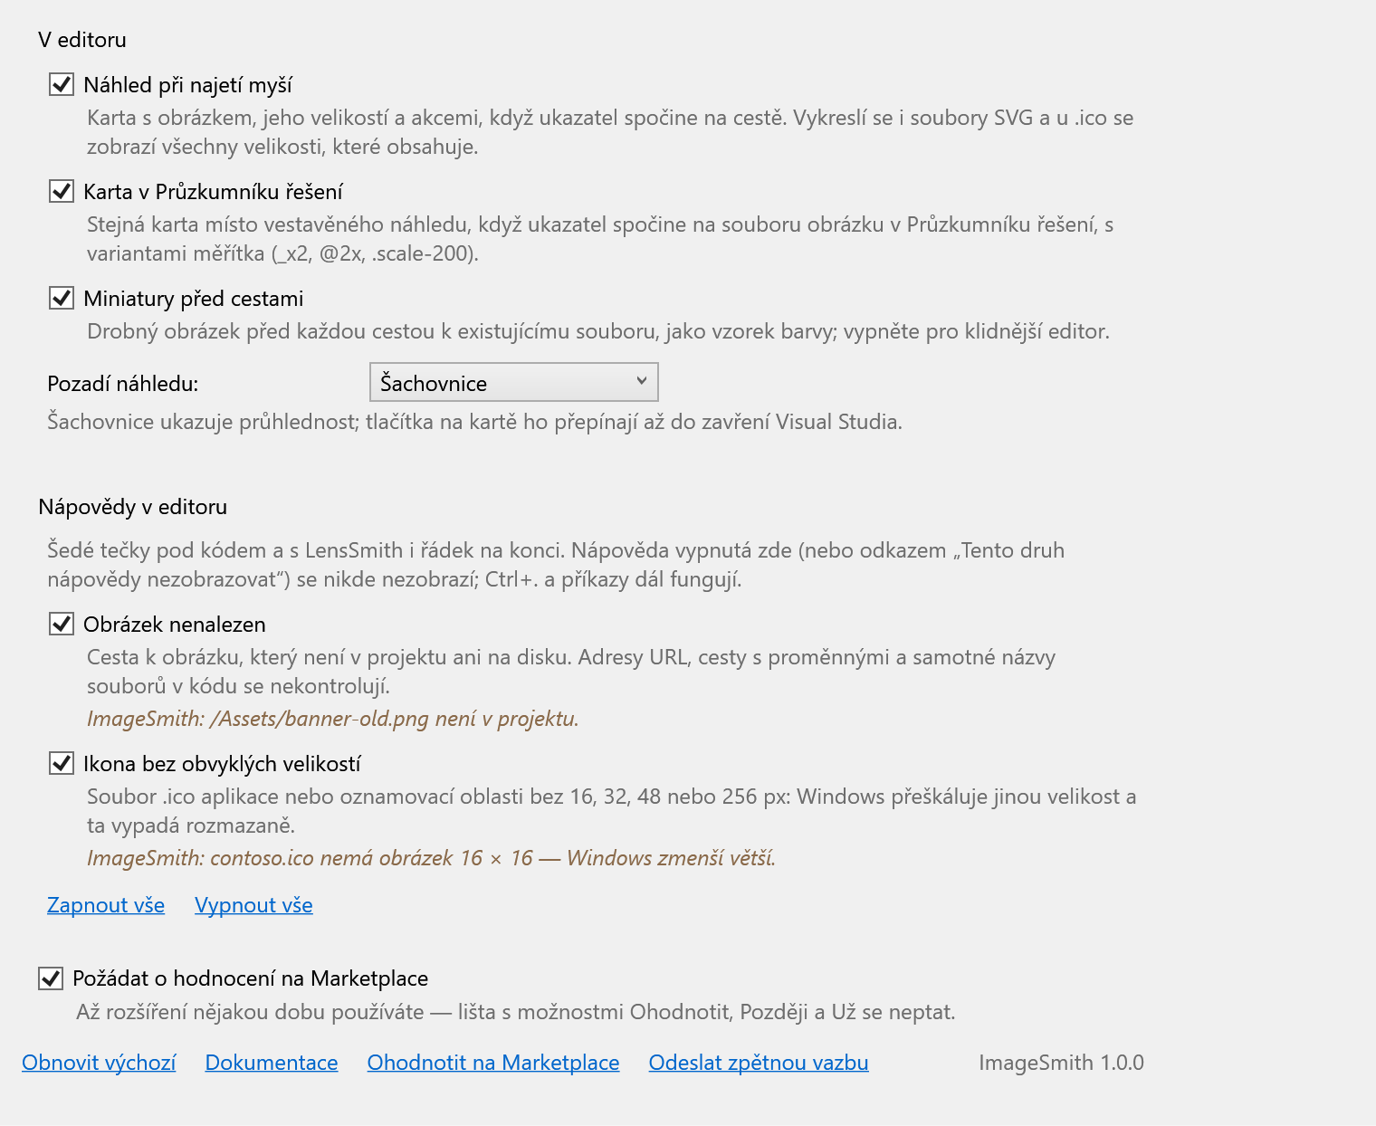Click Odeslat zpětnou vazbu link
Screen dimensions: 1376x1126
[x=759, y=1063]
